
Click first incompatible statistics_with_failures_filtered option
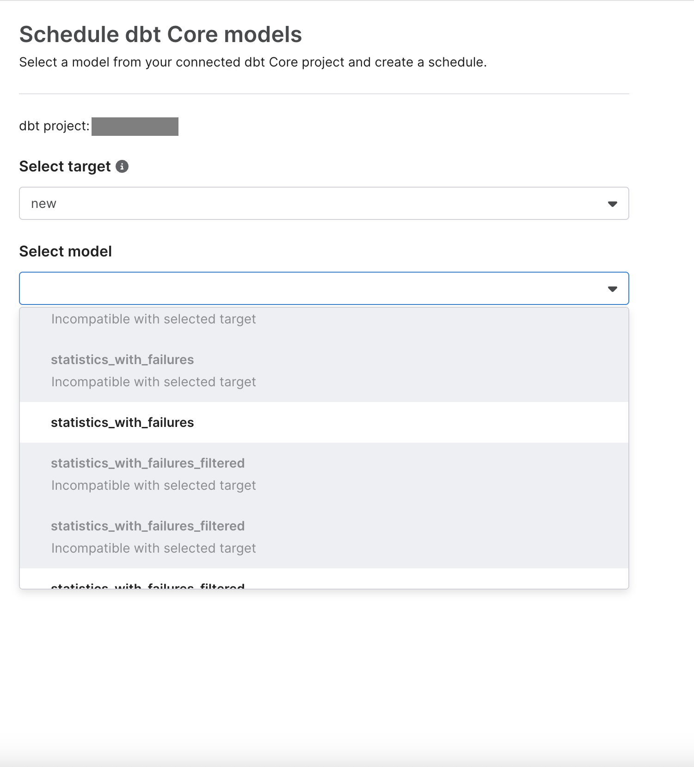pyautogui.click(x=324, y=474)
